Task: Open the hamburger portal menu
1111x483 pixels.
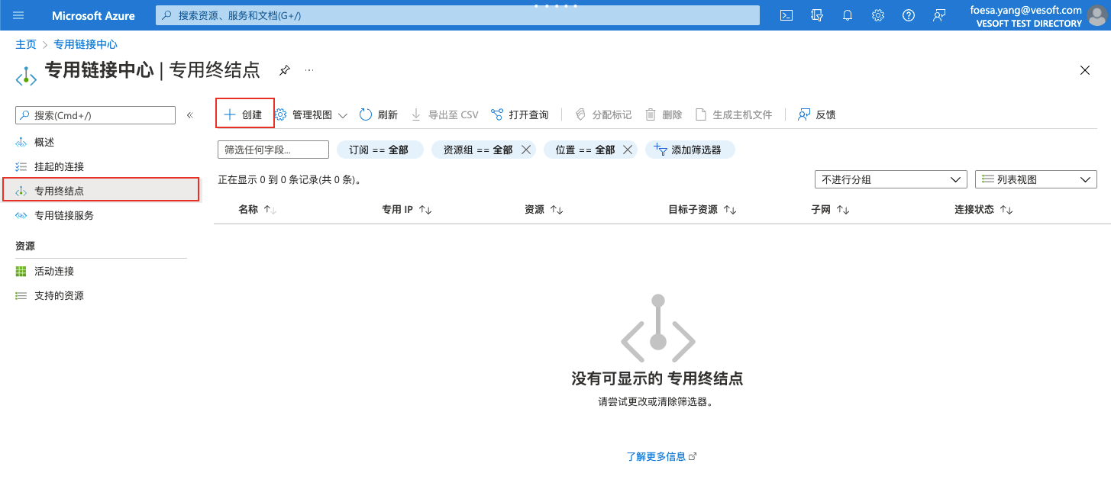Action: coord(19,15)
